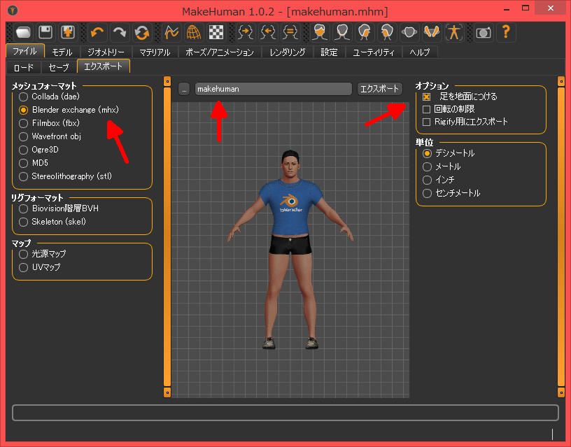The width and height of the screenshot is (571, 447).
Task: Click the Export toolbar icon with arrow
Action: click(x=68, y=32)
